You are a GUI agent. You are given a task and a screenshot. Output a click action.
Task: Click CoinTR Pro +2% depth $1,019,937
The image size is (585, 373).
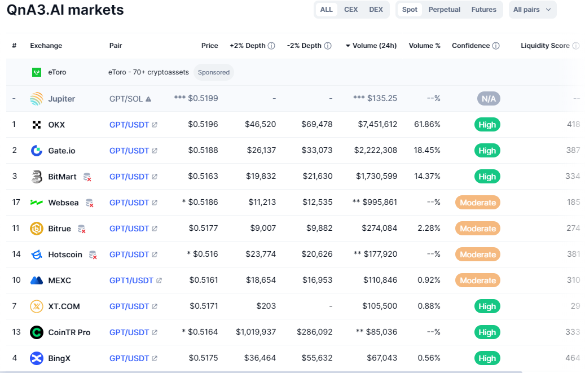(256, 332)
